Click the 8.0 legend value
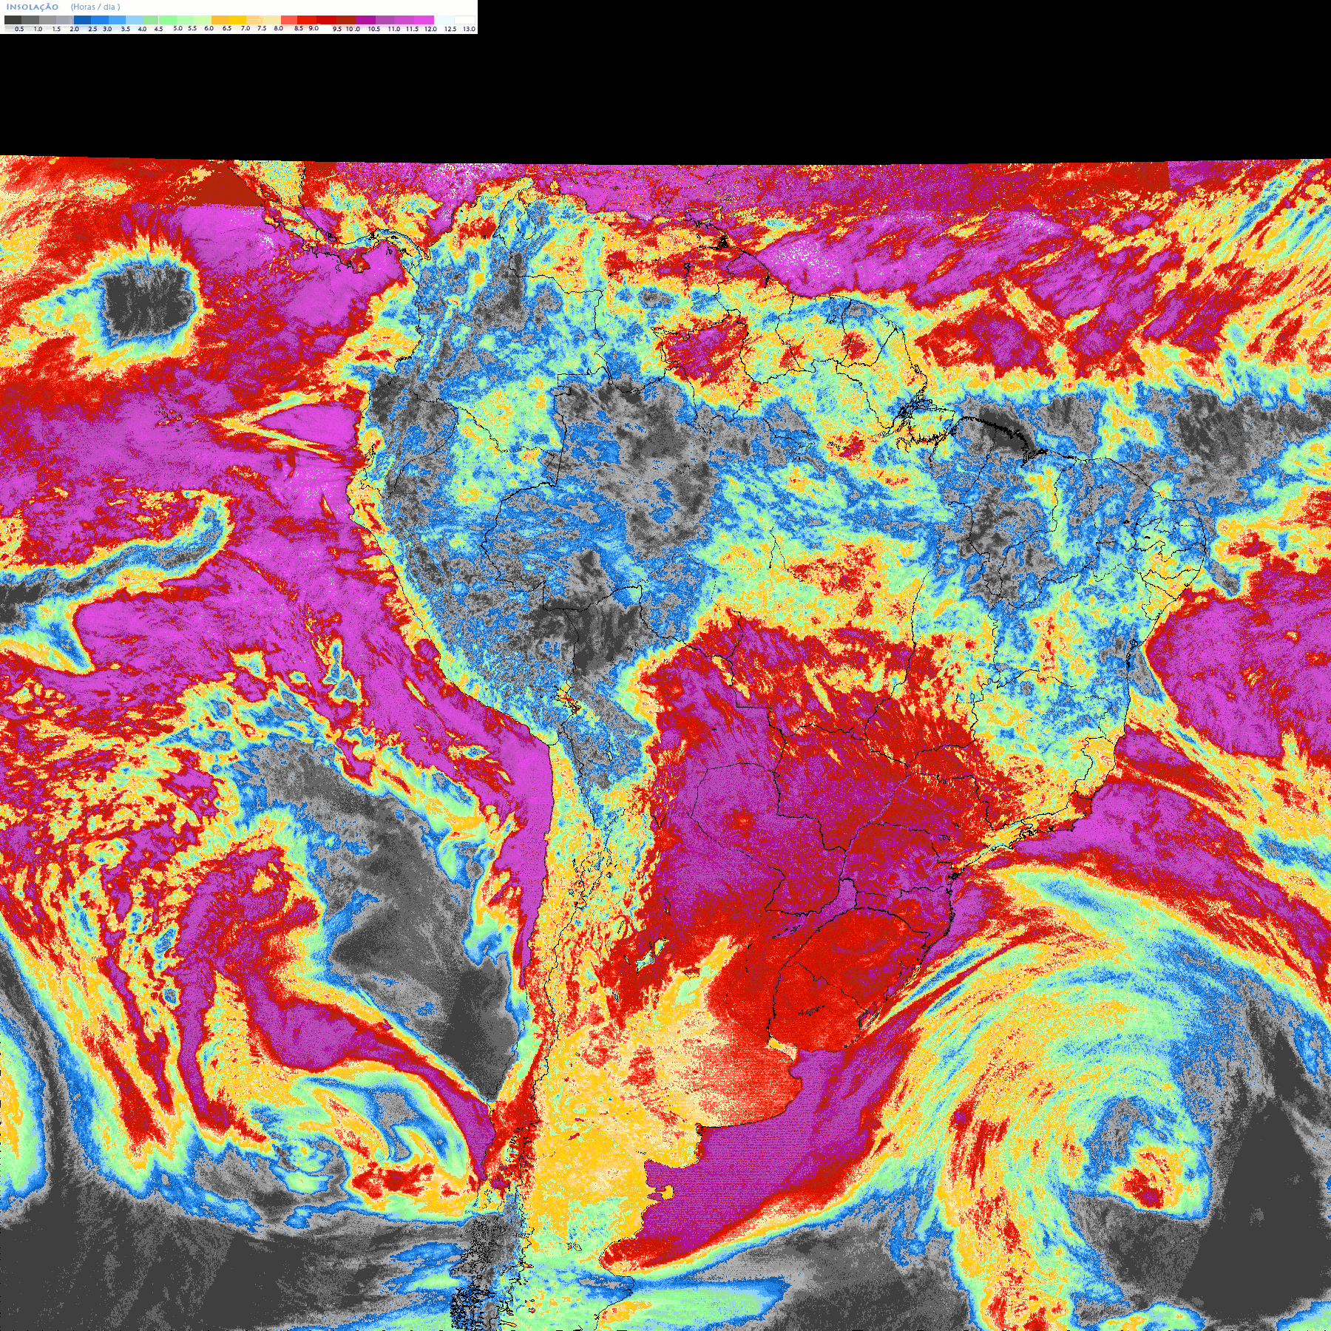This screenshot has height=1331, width=1331. coord(279,28)
